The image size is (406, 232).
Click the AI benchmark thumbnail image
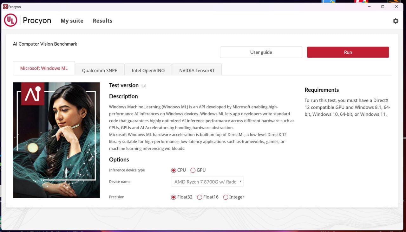tap(56, 140)
